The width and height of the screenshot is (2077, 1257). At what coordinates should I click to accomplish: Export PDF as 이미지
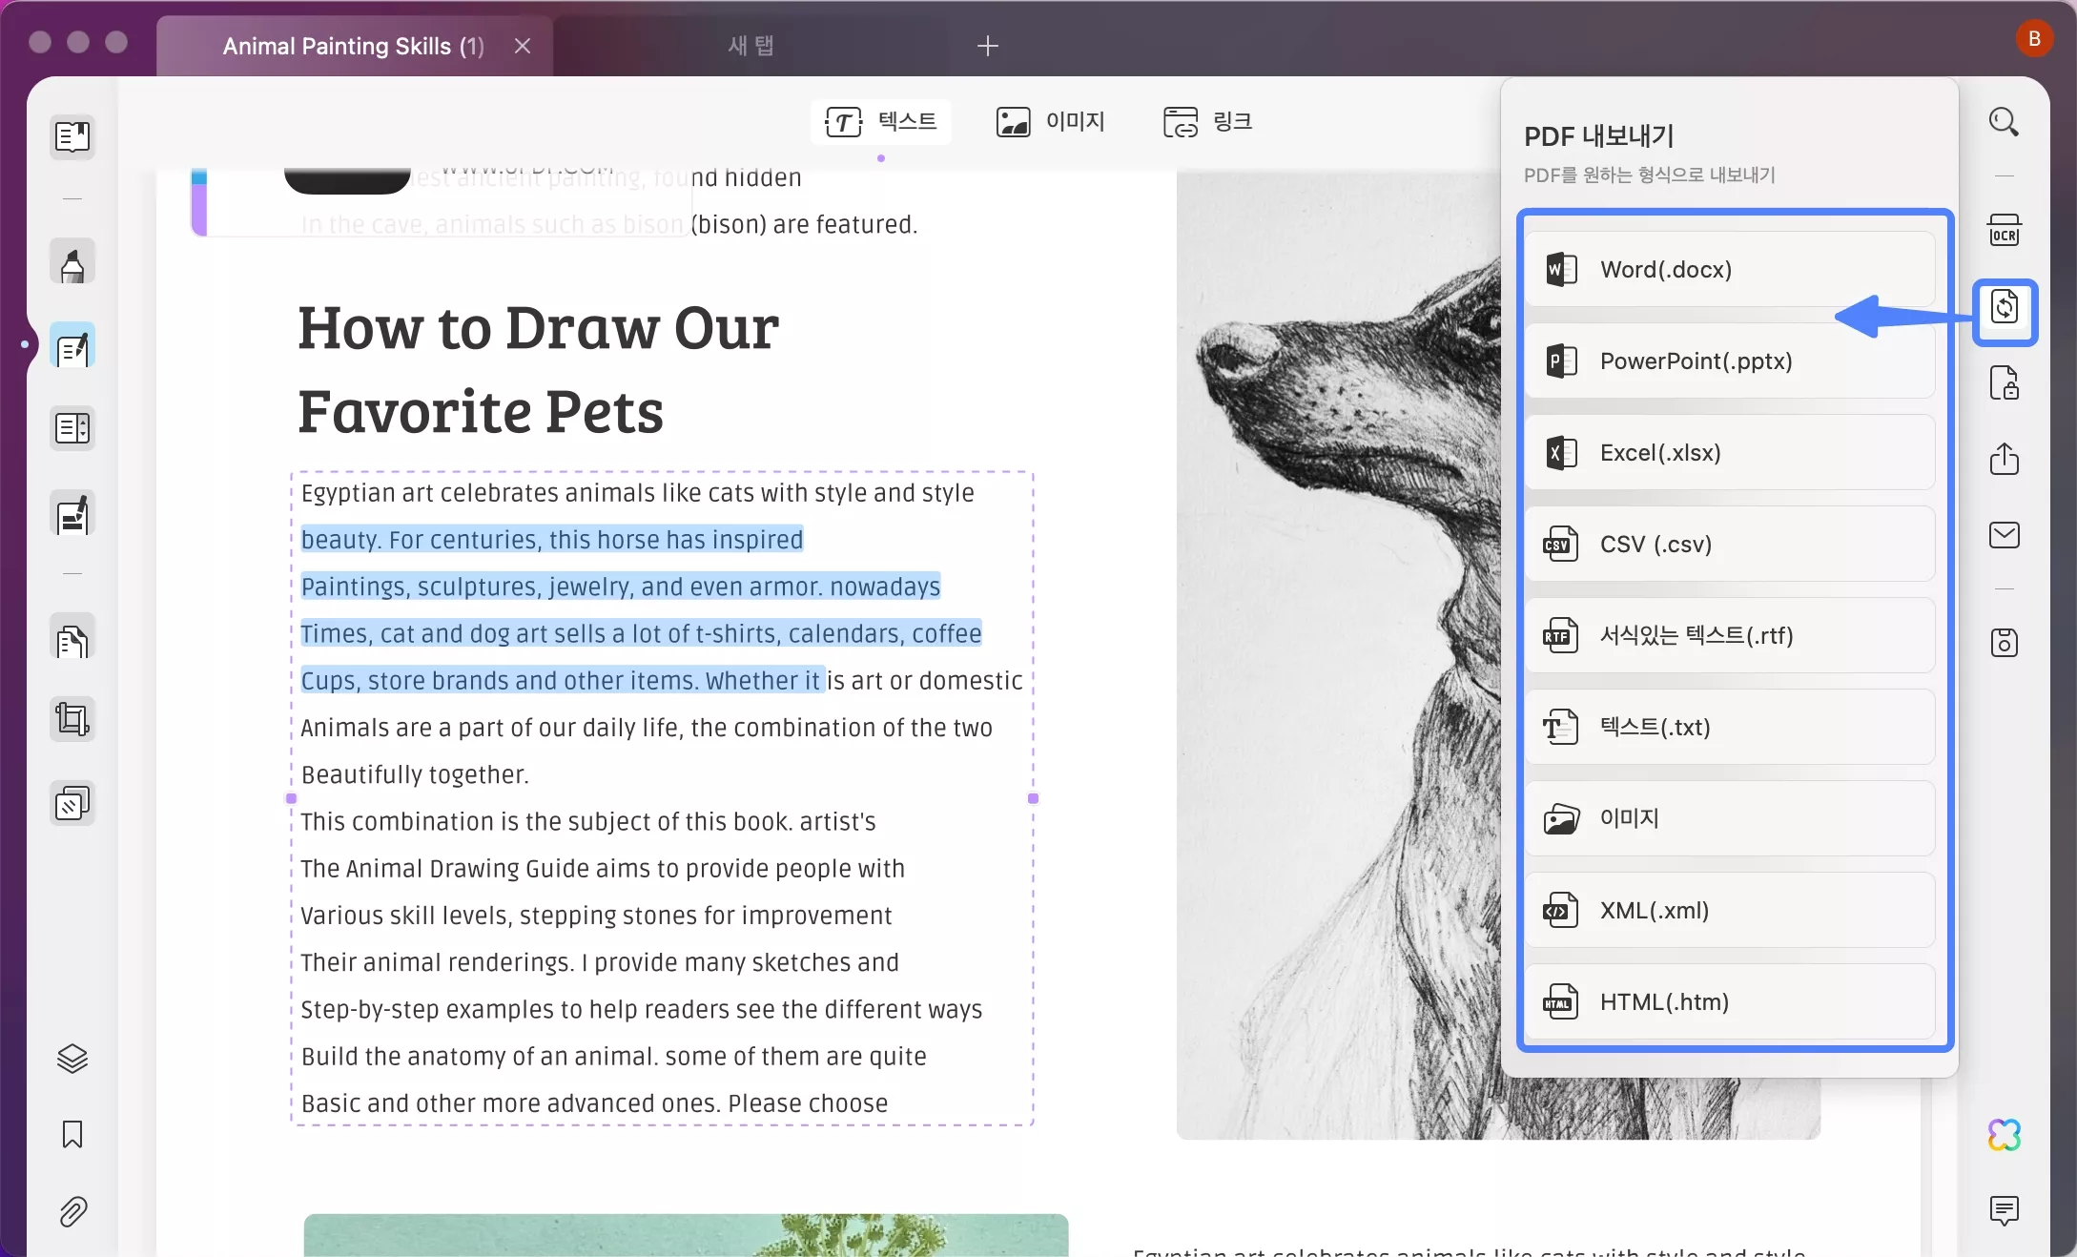tap(1730, 819)
